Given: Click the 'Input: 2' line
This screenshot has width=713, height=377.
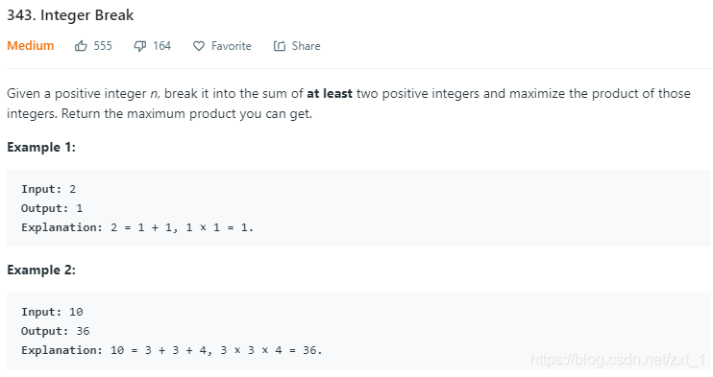Looking at the screenshot, I should point(49,189).
